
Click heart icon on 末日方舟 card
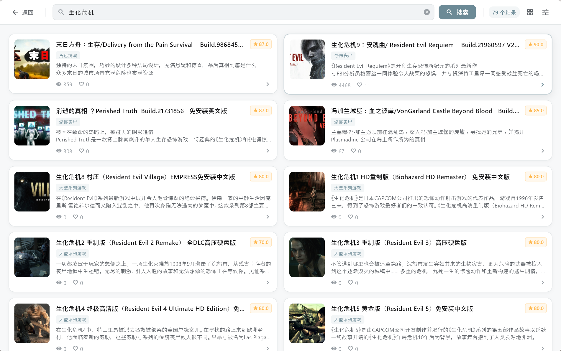pos(81,84)
